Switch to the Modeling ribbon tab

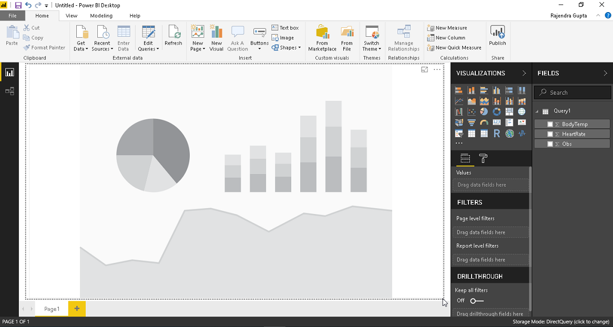pyautogui.click(x=101, y=16)
